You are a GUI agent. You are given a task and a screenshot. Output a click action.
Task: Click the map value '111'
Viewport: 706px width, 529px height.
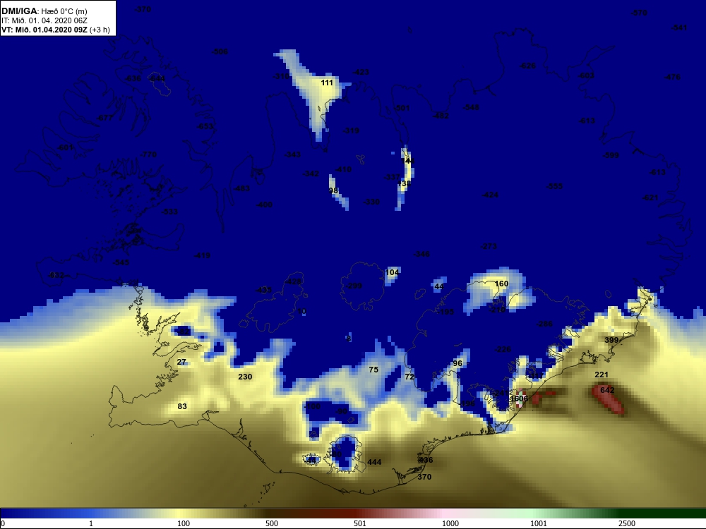(x=327, y=83)
